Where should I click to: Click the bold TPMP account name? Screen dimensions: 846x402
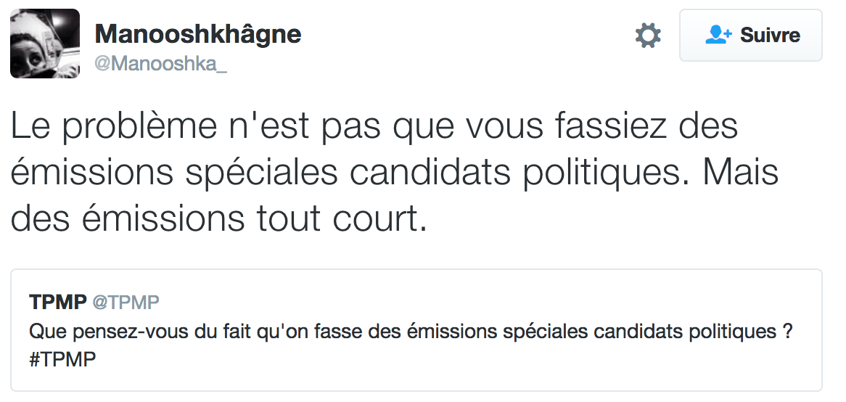[x=58, y=302]
